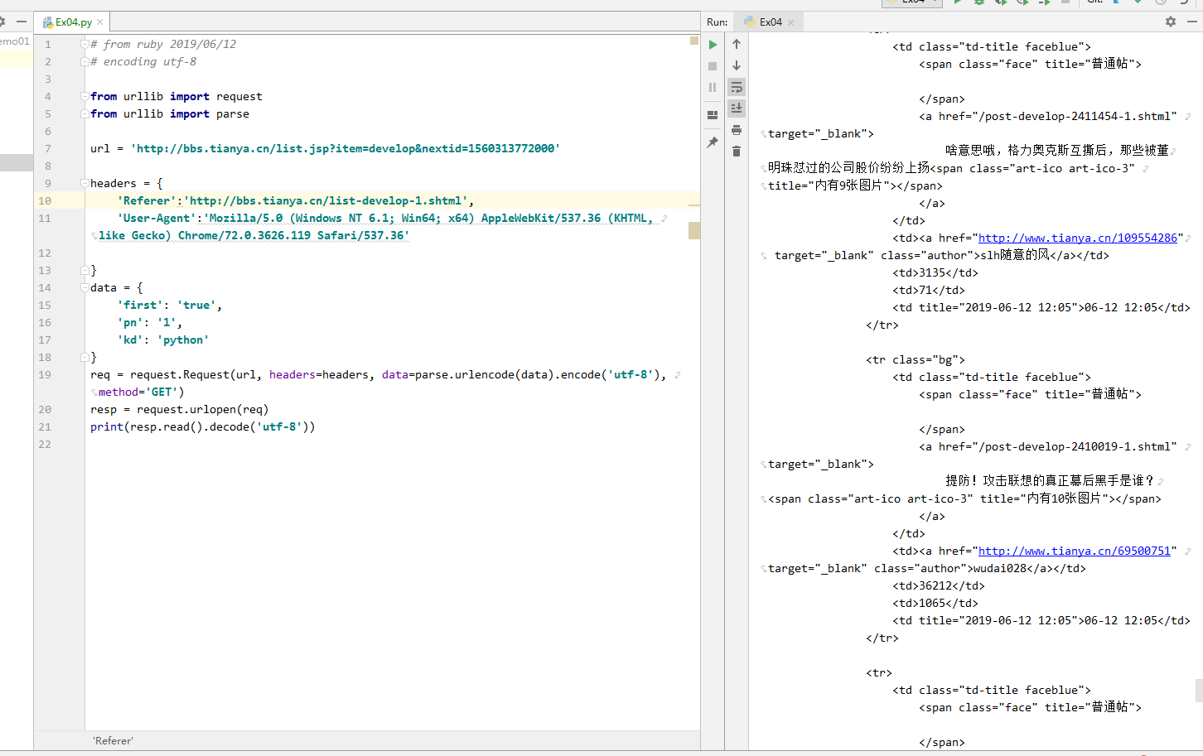This screenshot has width=1203, height=756.
Task: Jump up the stack trace arrow
Action: 737,45
